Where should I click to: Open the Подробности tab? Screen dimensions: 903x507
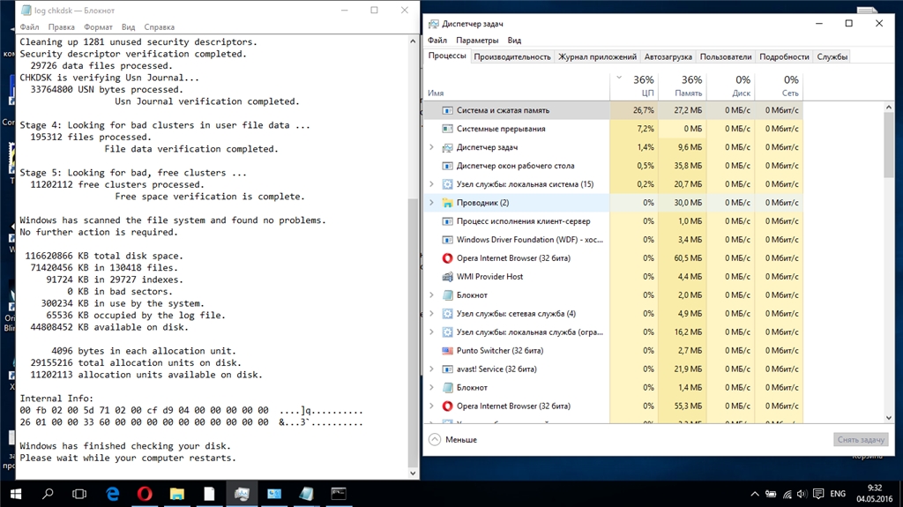(x=784, y=56)
